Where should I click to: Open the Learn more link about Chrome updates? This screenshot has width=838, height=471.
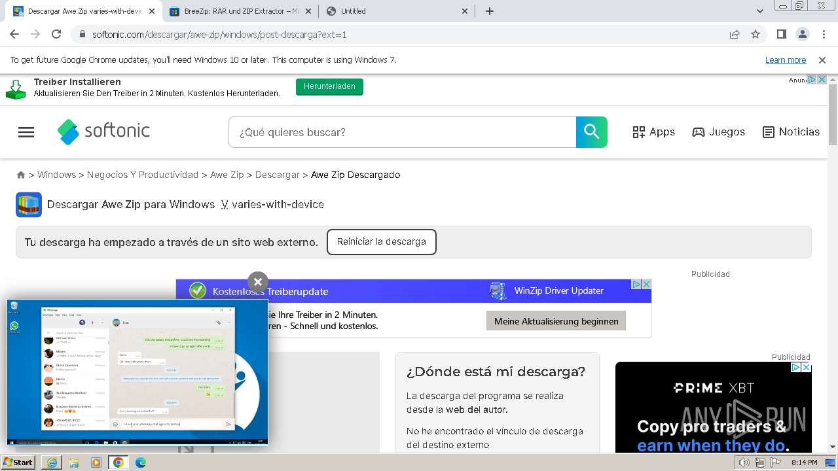[786, 60]
